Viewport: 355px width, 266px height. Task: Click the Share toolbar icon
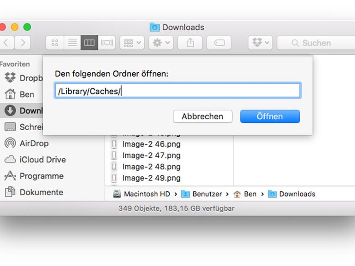tap(190, 43)
